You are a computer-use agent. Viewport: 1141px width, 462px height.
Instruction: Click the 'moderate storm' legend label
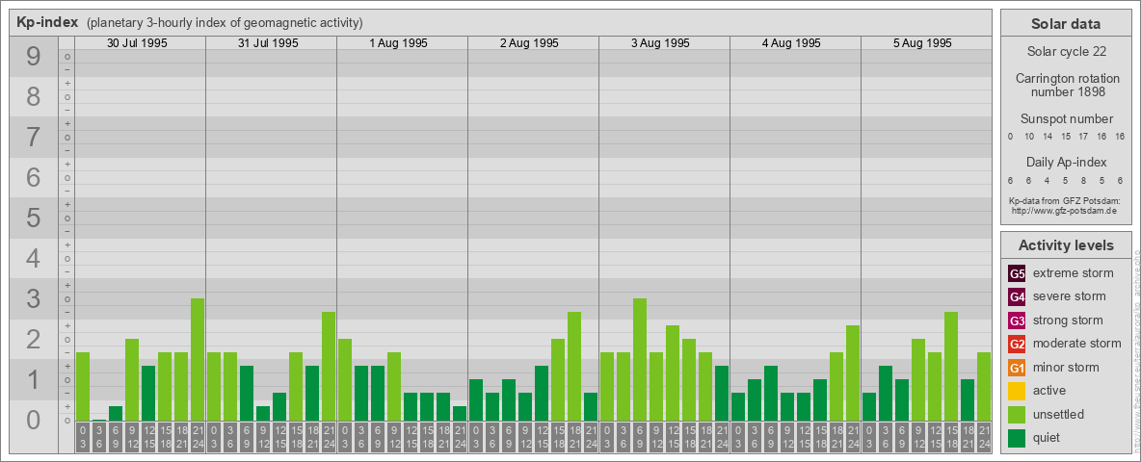(1077, 344)
